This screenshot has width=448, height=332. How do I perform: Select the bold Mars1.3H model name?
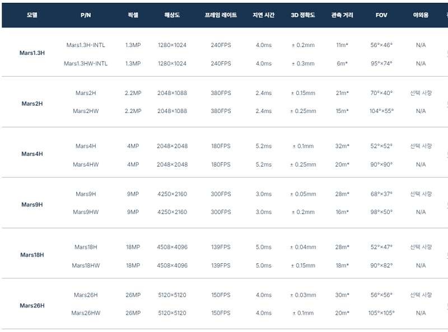(x=32, y=53)
